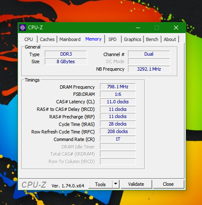
Task: Click the Timings group heading
Action: pos(32,80)
